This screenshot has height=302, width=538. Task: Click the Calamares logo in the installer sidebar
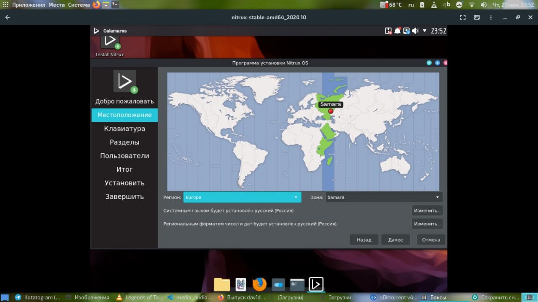(x=125, y=81)
